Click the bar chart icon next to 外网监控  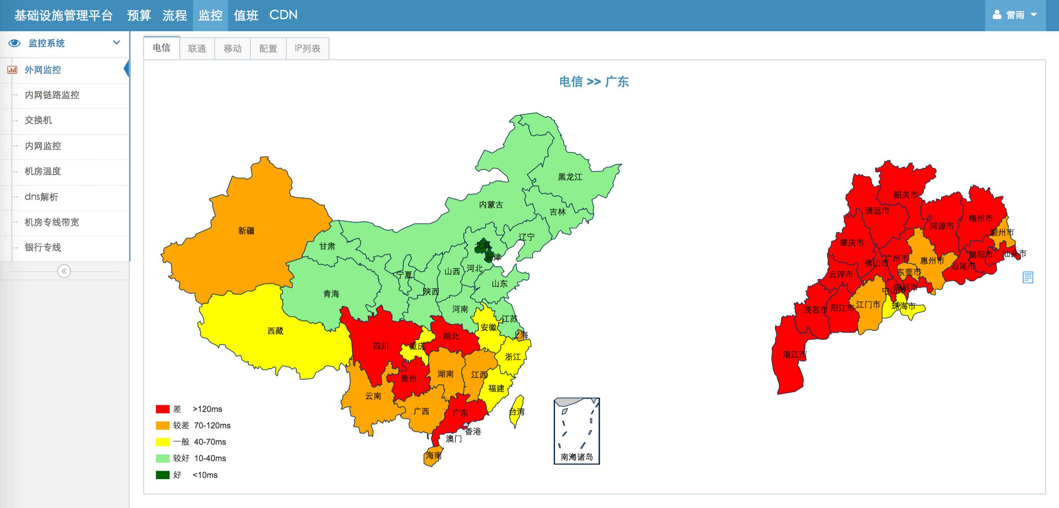click(x=12, y=70)
